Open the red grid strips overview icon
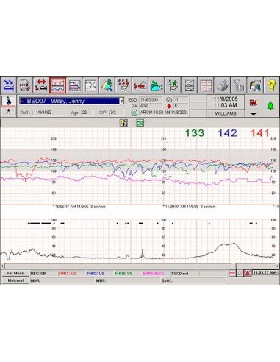 click(206, 85)
